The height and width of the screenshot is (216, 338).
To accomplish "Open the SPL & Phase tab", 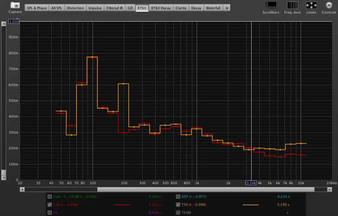I will [x=36, y=8].
